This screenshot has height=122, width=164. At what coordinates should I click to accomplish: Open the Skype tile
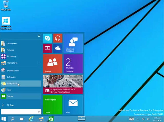pyautogui.click(x=47, y=38)
